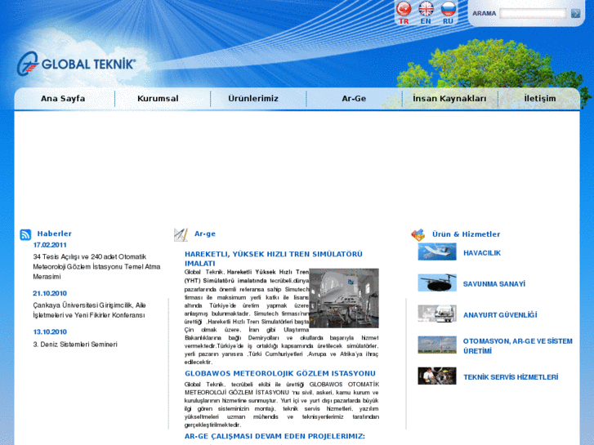Open the Ar-Ge menu item
This screenshot has height=445, width=594.
354,99
